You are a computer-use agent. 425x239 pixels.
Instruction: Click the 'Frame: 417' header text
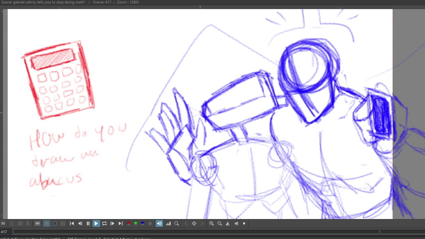tap(102, 2)
